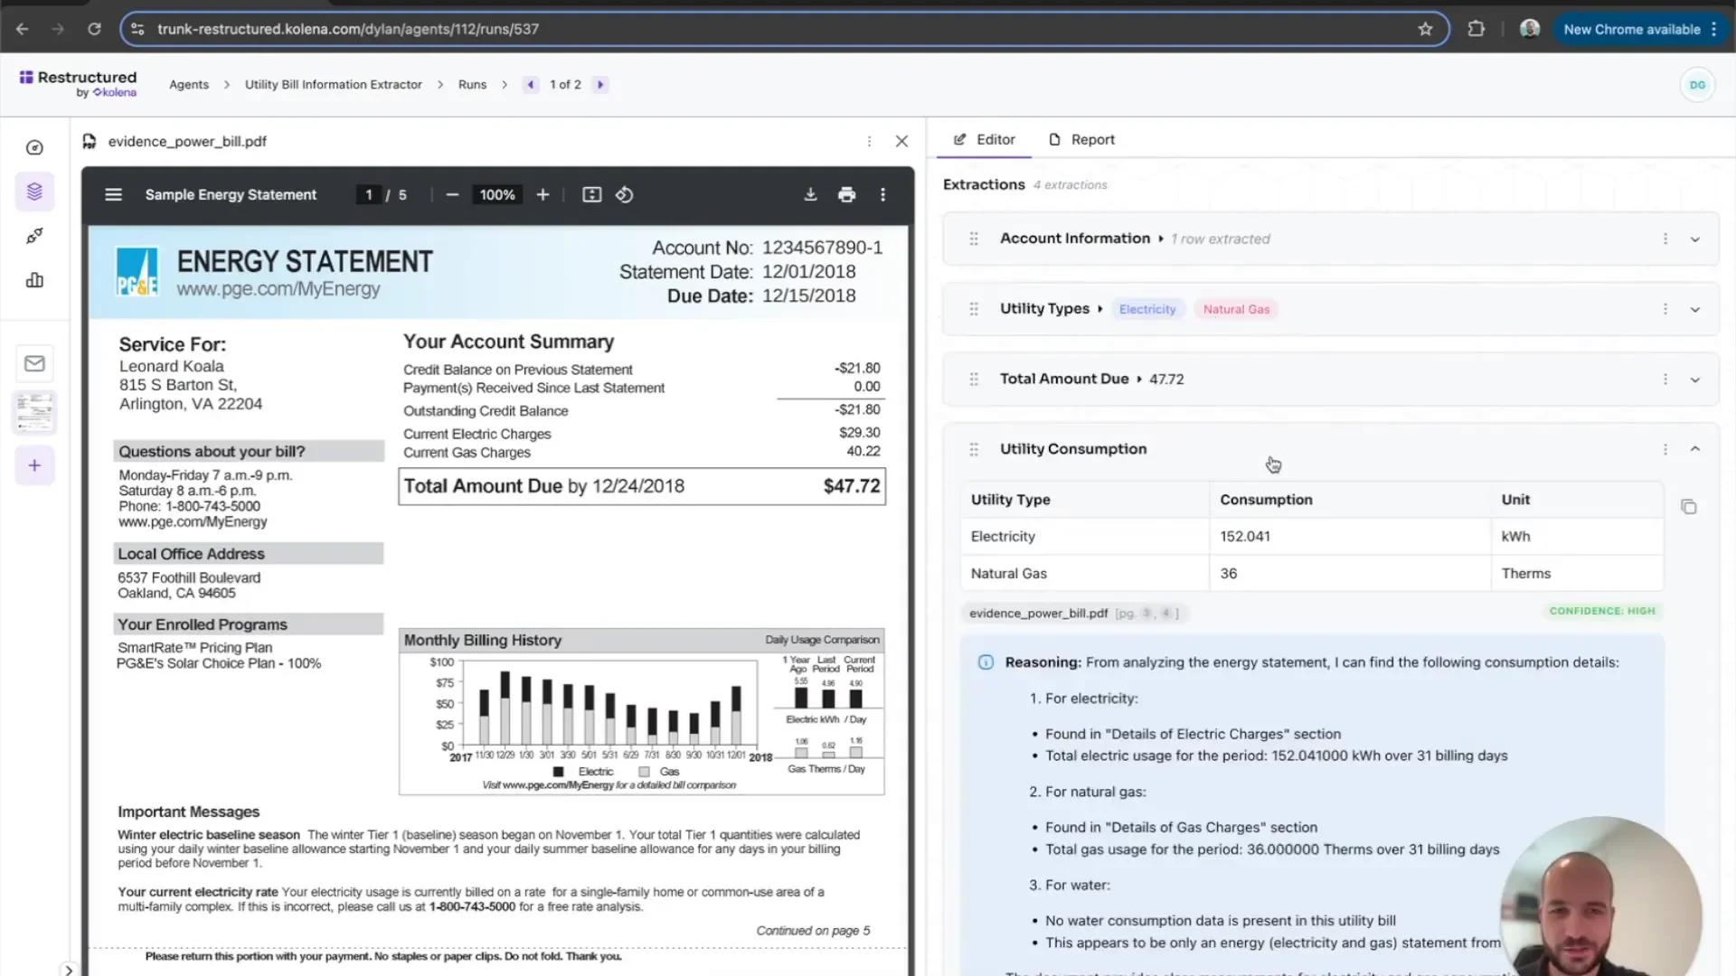Open Utility Types row options menu
Image resolution: width=1736 pixels, height=976 pixels.
coord(1665,309)
